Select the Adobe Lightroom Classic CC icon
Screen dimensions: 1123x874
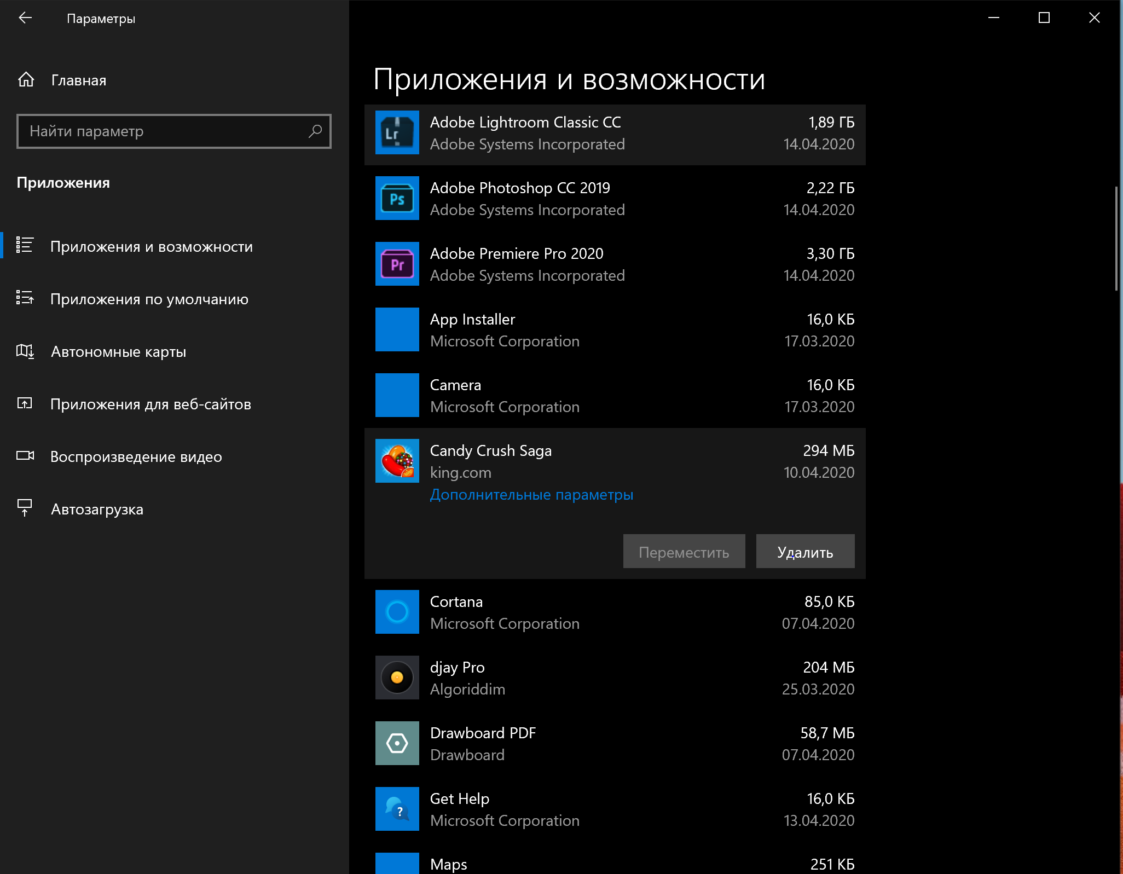pyautogui.click(x=397, y=132)
